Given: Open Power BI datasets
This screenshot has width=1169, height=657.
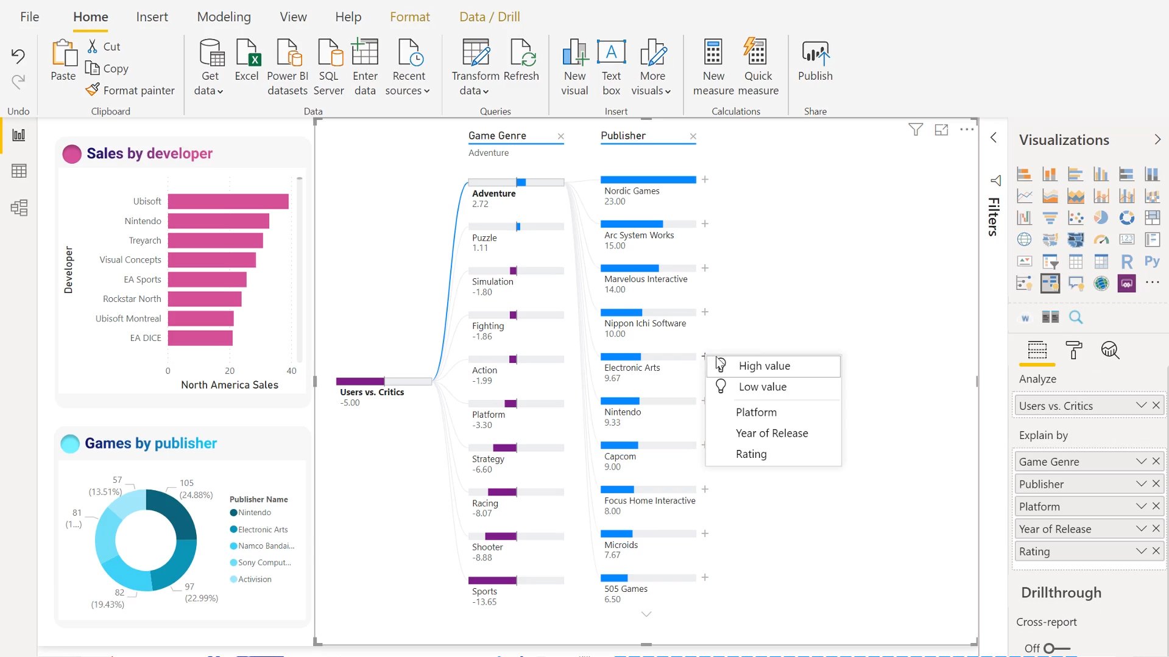Looking at the screenshot, I should [288, 67].
